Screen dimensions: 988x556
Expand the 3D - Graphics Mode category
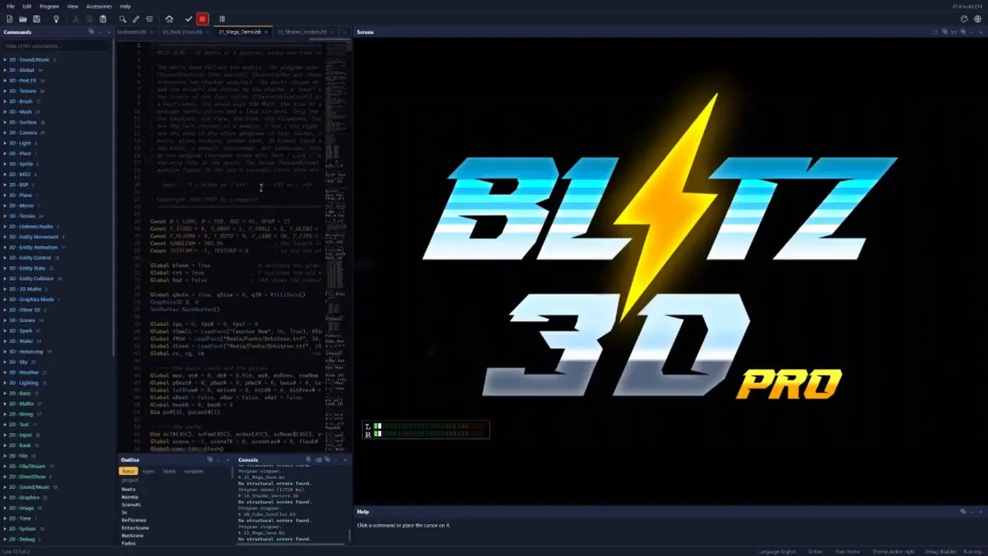(31, 300)
